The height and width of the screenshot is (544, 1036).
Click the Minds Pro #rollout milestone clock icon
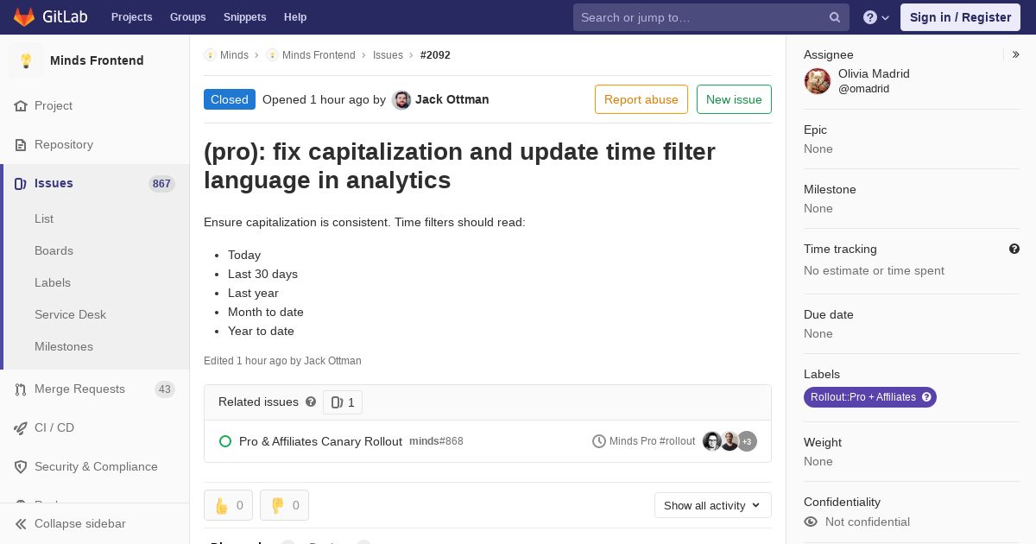click(x=599, y=441)
